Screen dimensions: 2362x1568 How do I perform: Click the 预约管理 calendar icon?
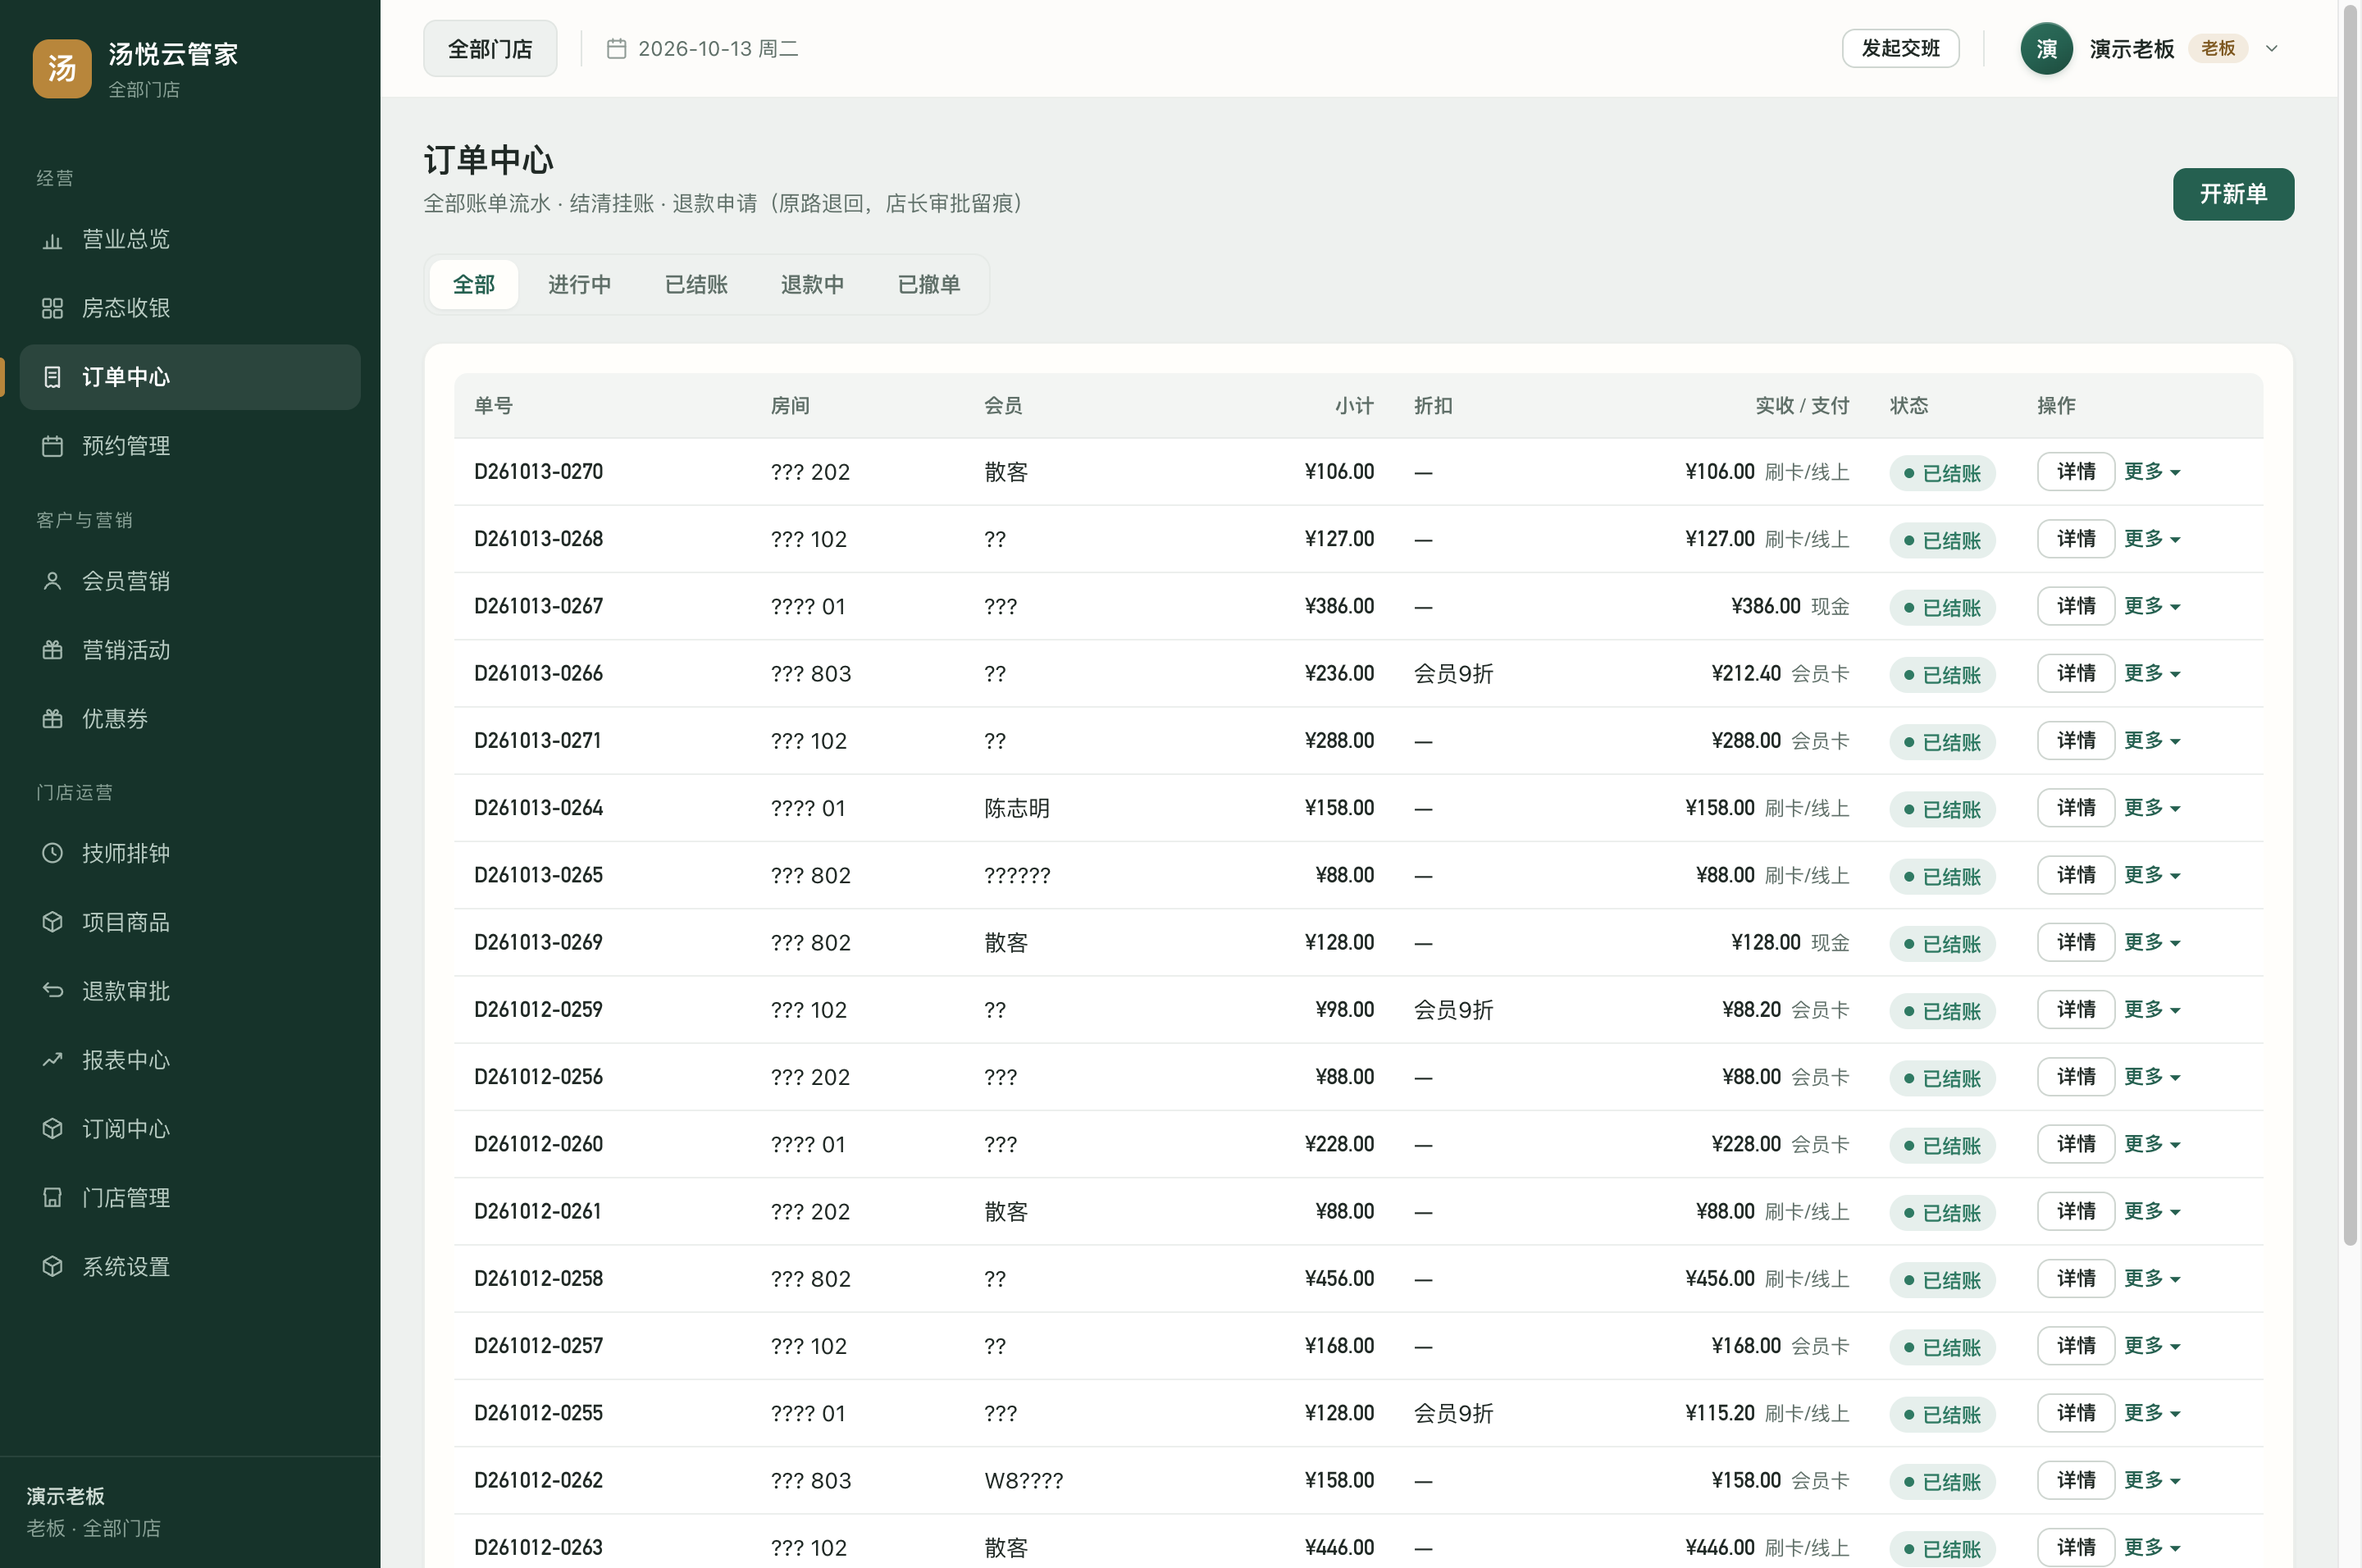(x=52, y=446)
